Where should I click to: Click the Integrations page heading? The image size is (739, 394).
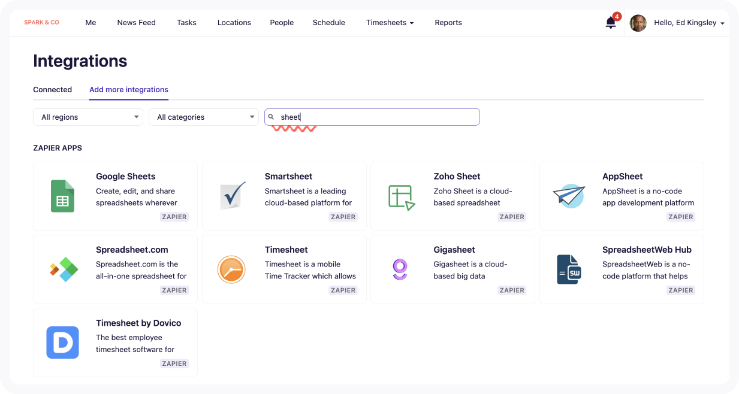tap(80, 61)
